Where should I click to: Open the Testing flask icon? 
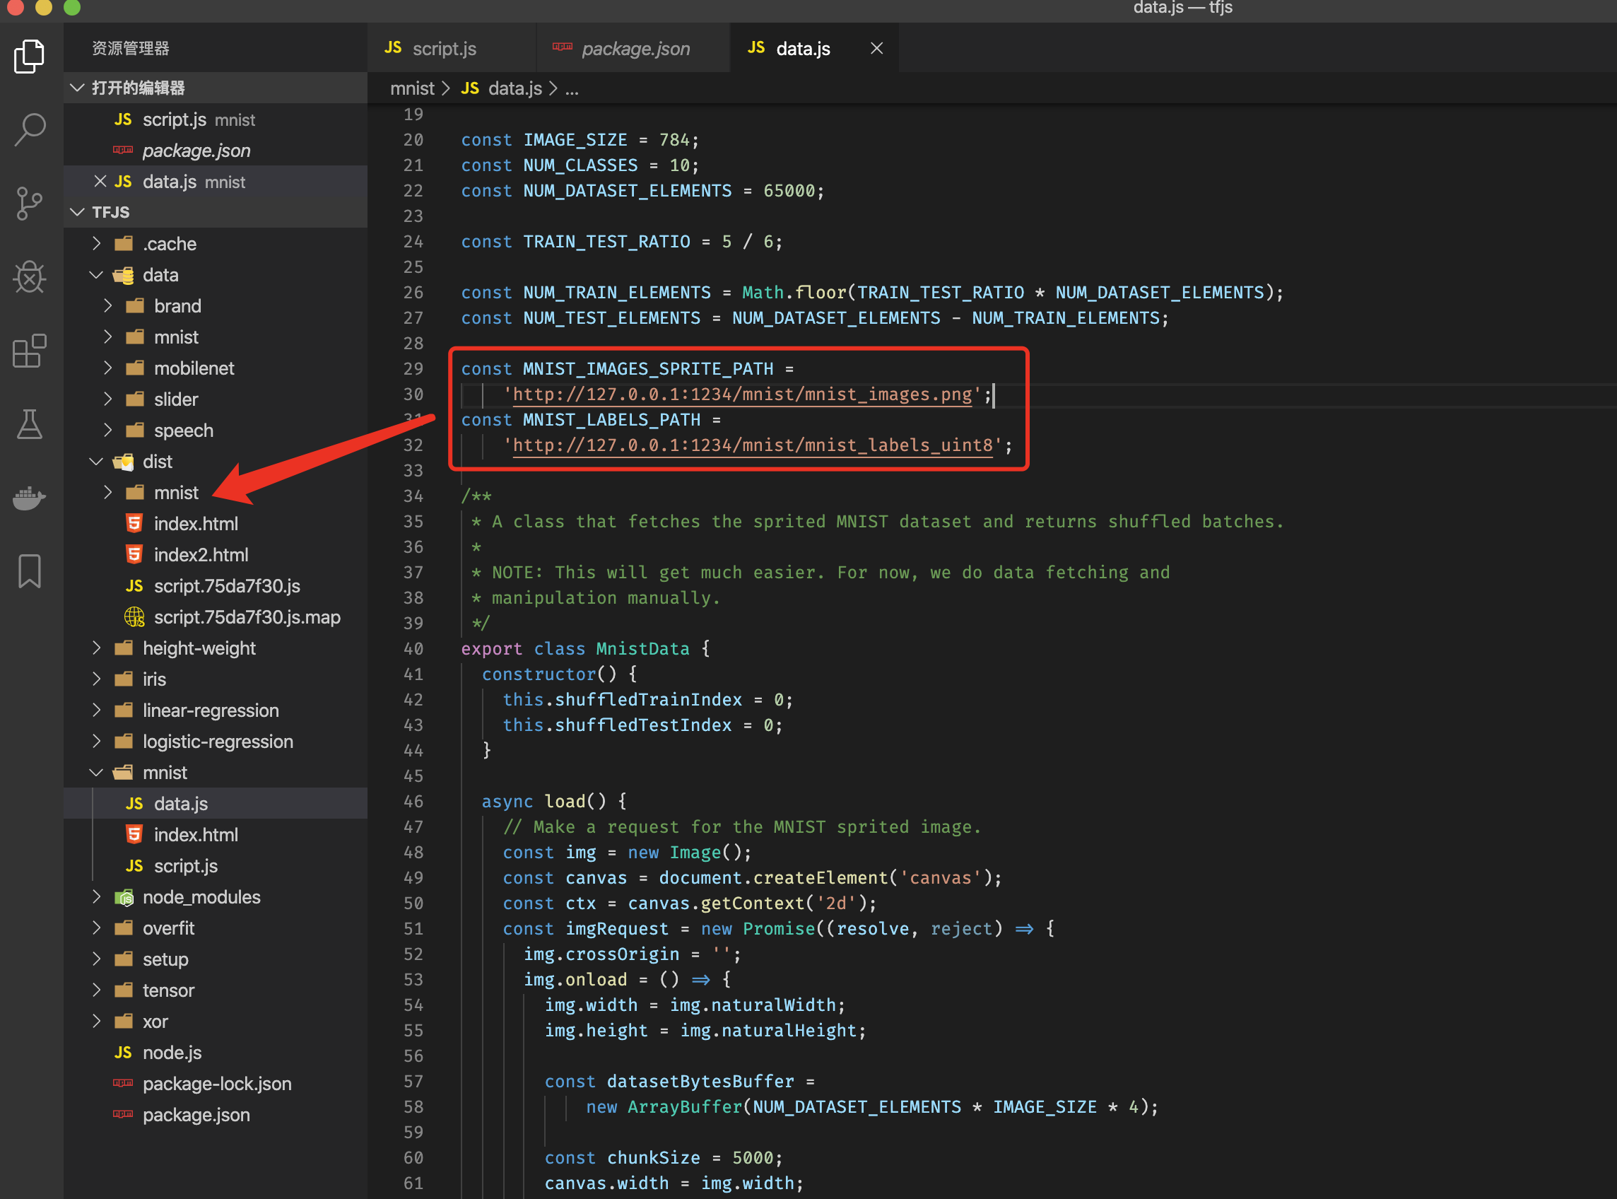pos(30,425)
